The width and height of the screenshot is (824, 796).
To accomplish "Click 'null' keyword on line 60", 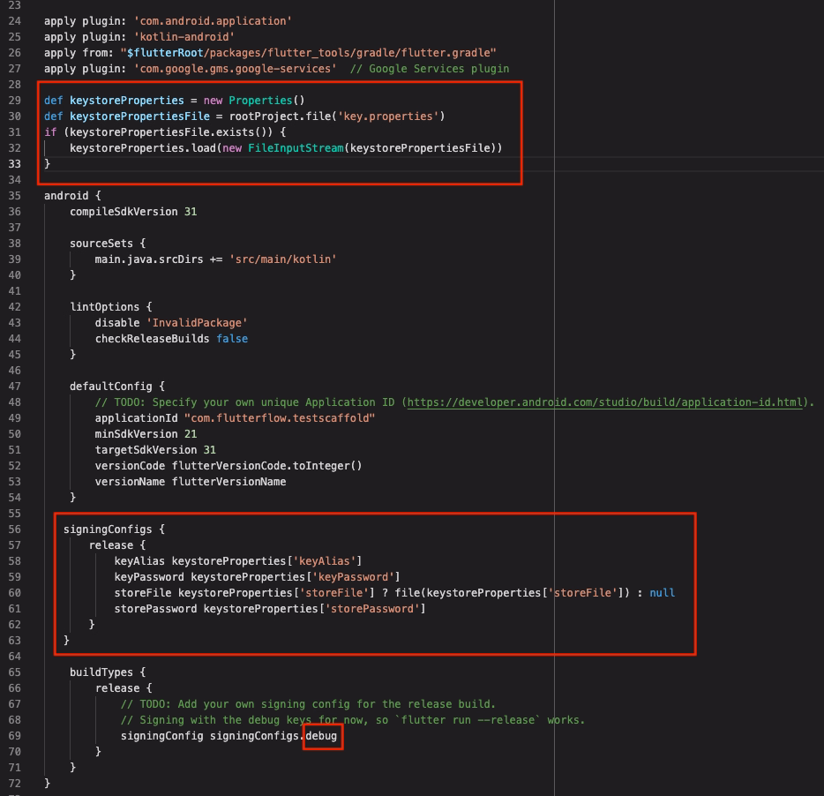I will tap(663, 592).
